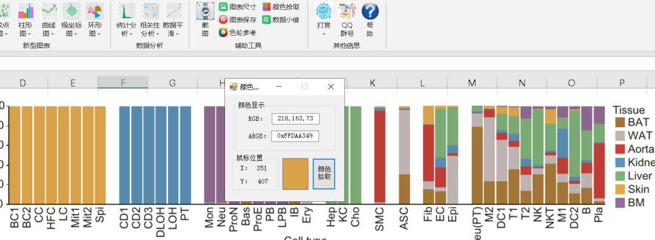Expand the 极坐标图 dropdown arrow
Screen dimensions: 655x240
(x=76, y=34)
